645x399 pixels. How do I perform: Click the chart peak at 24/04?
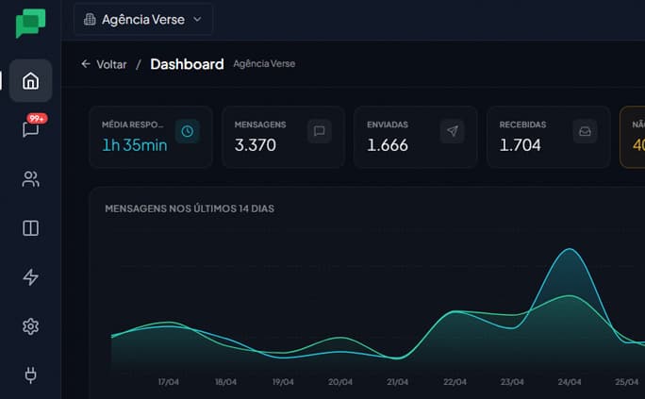(x=569, y=250)
